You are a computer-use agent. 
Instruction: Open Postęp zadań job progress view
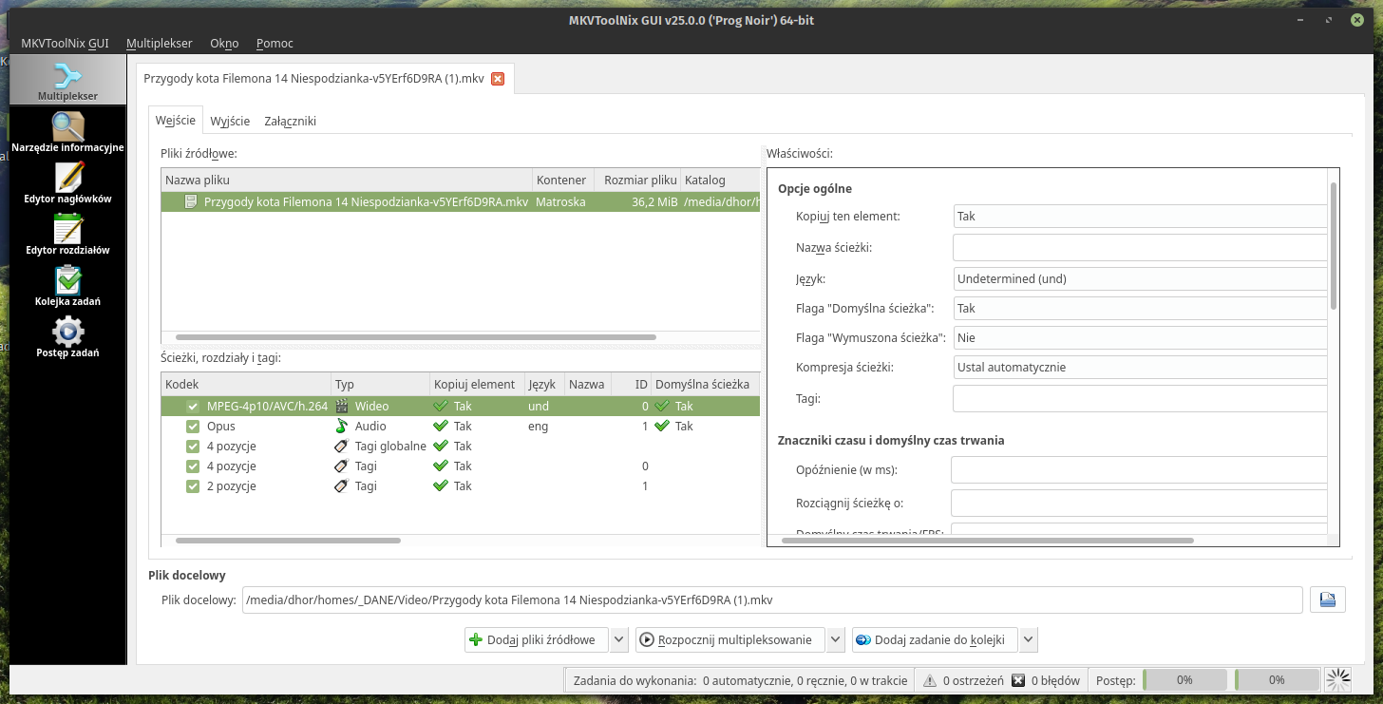click(67, 337)
